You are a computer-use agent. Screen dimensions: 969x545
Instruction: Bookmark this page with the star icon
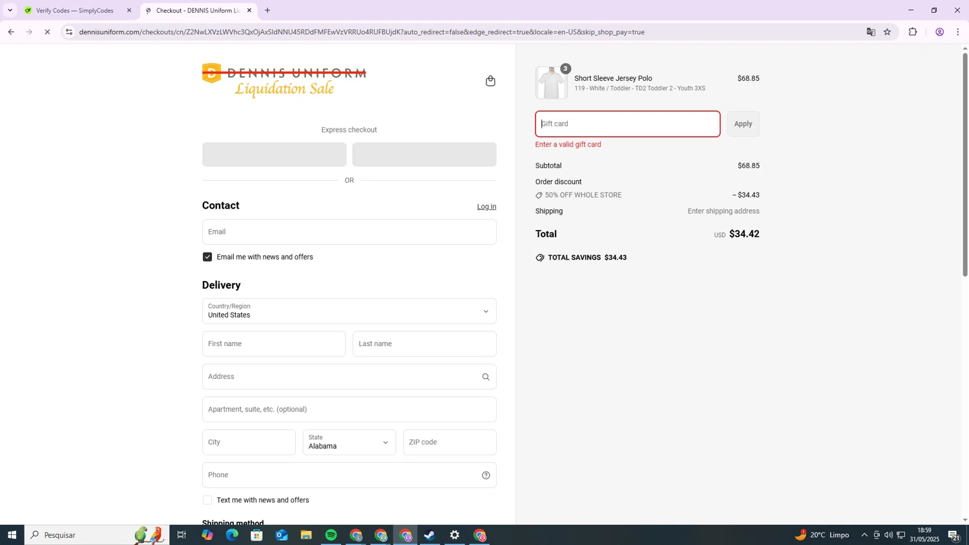pos(888,32)
